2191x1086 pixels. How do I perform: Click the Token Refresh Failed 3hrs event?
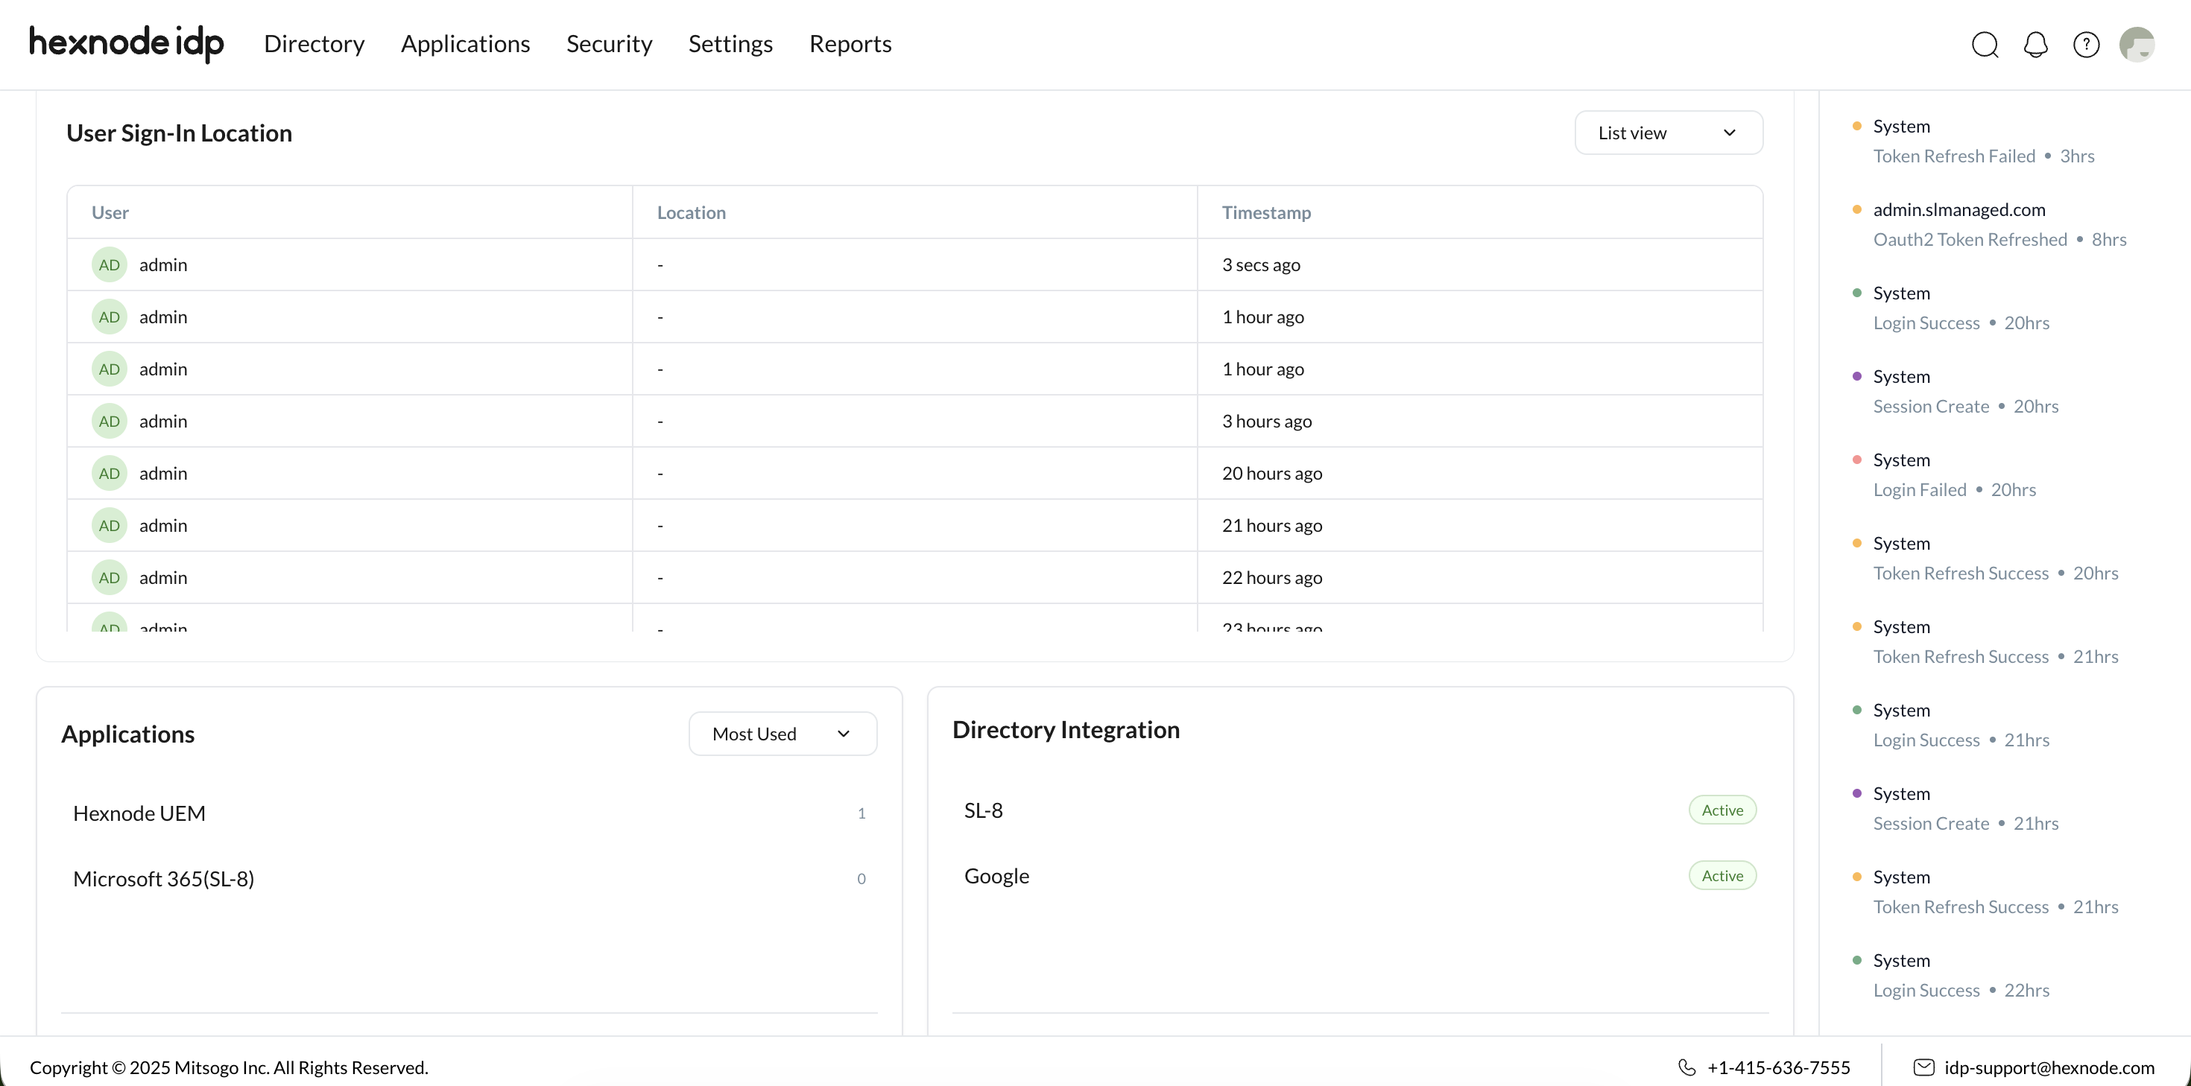pyautogui.click(x=1984, y=156)
